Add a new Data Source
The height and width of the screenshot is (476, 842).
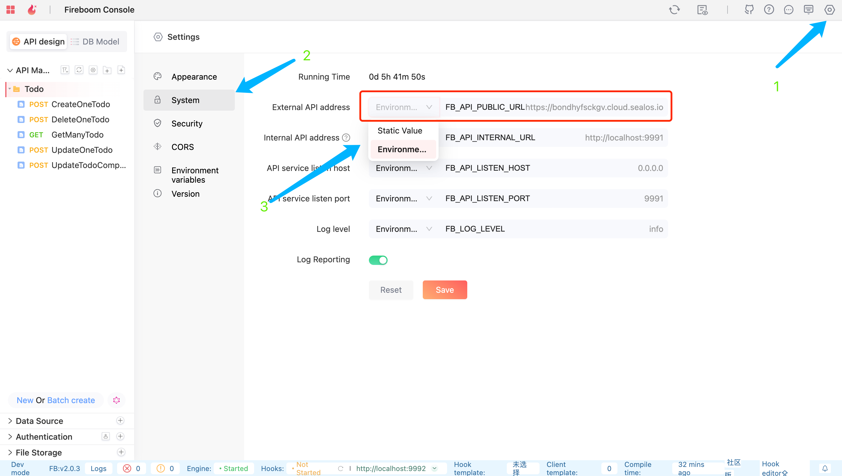[120, 420]
